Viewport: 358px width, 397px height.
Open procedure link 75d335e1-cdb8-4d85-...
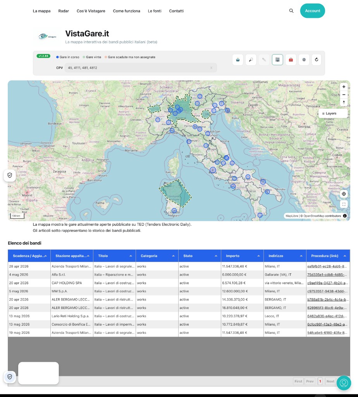[327, 275]
